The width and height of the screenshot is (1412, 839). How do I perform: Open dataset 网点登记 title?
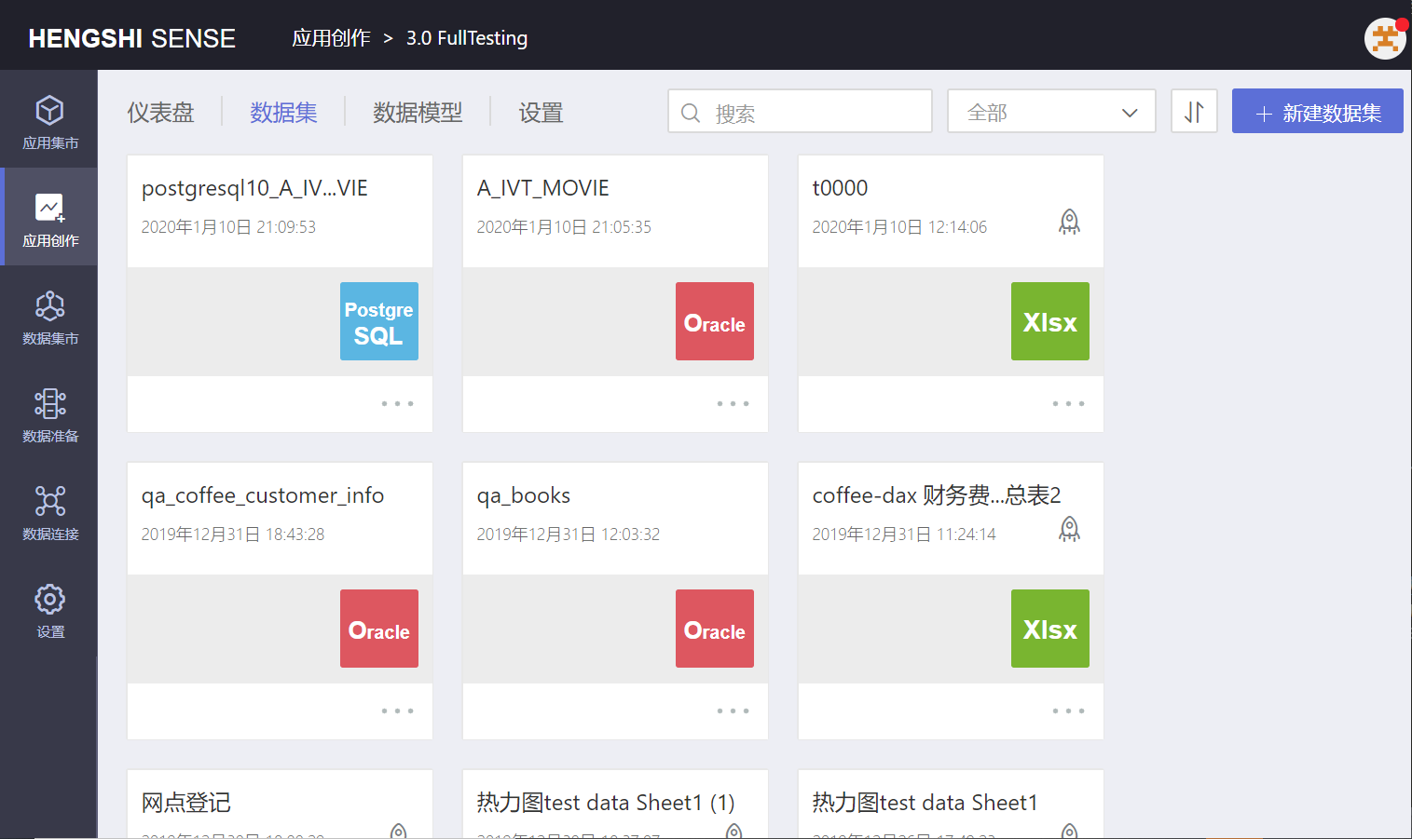[x=185, y=803]
